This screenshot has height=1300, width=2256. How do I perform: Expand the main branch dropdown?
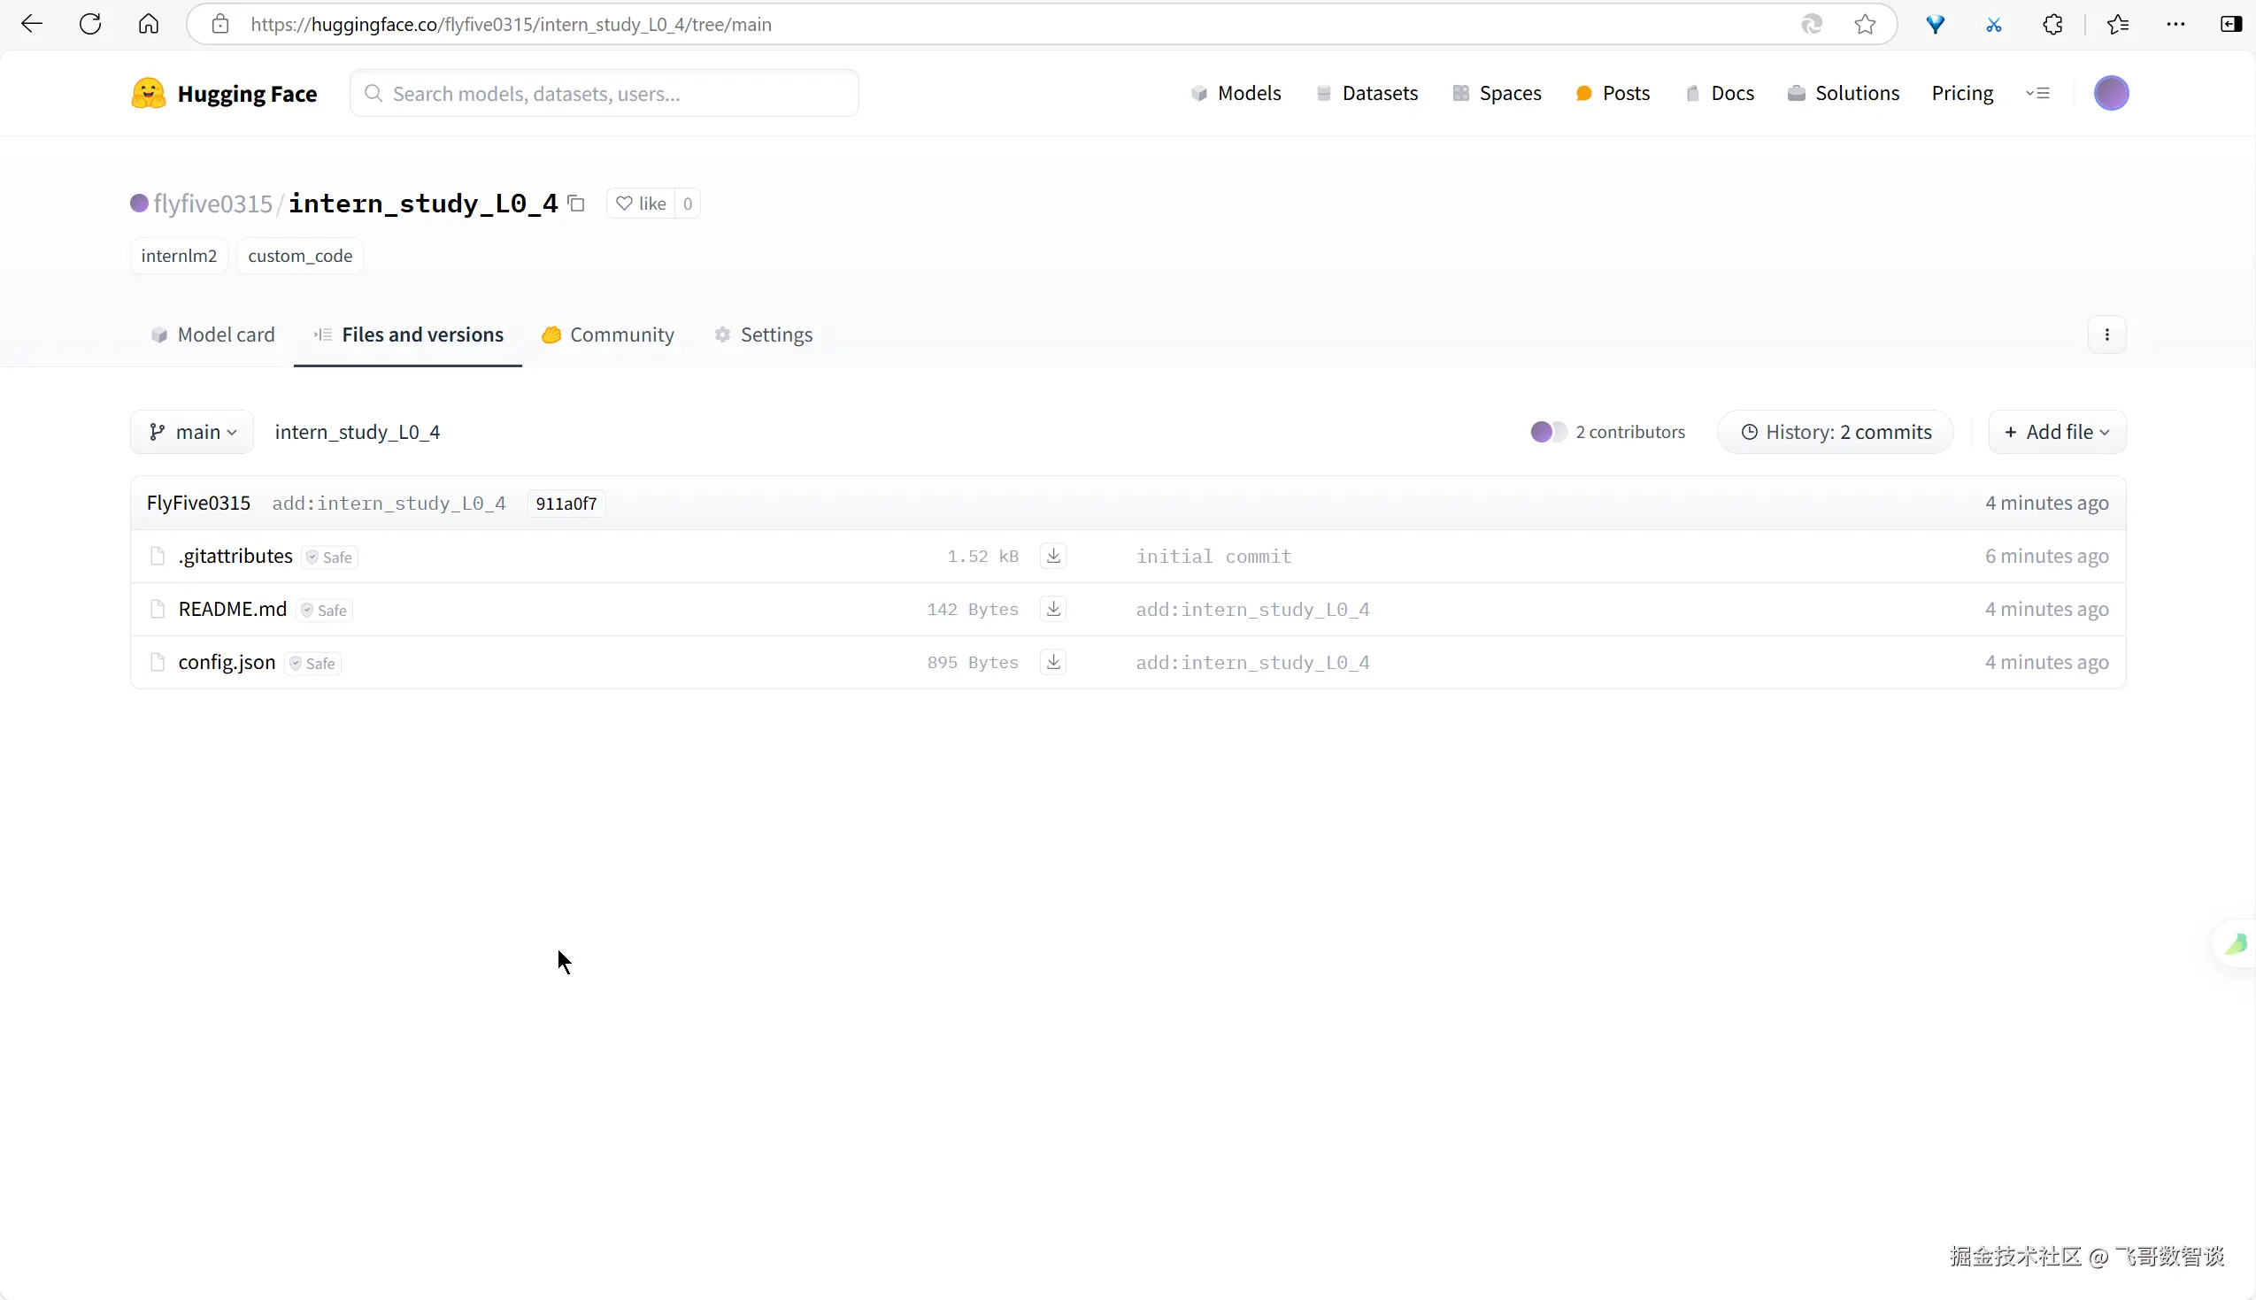193,432
